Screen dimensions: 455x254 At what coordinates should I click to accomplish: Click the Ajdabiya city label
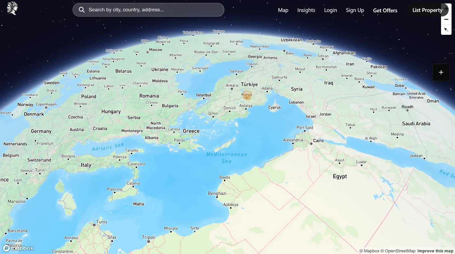(x=231, y=205)
